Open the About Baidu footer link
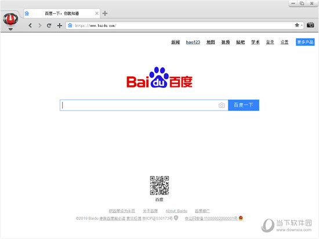The height and width of the screenshot is (239, 319). tap(176, 211)
